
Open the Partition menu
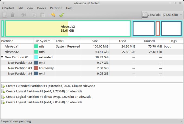(56, 8)
